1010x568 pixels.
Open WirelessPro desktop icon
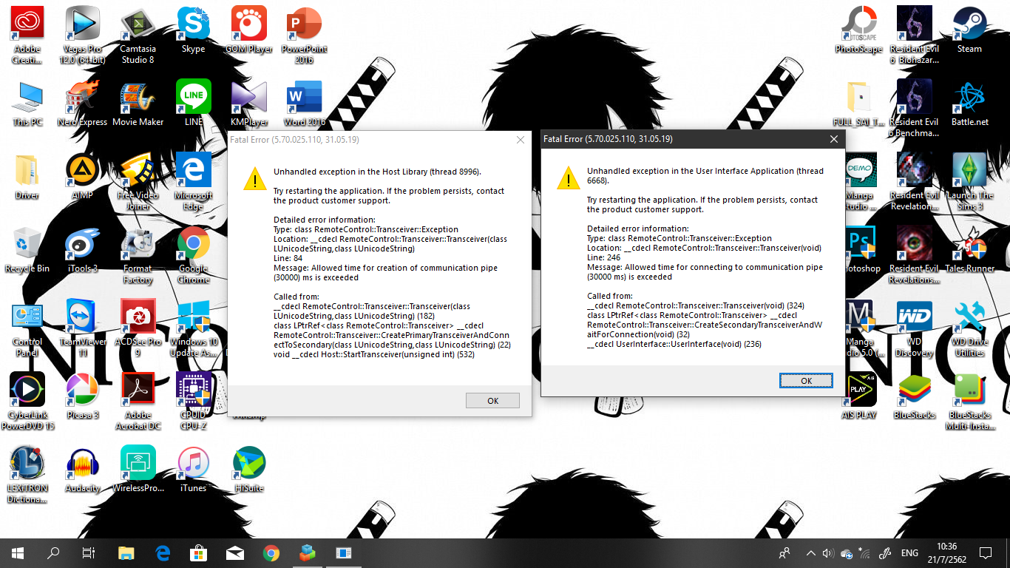click(138, 469)
